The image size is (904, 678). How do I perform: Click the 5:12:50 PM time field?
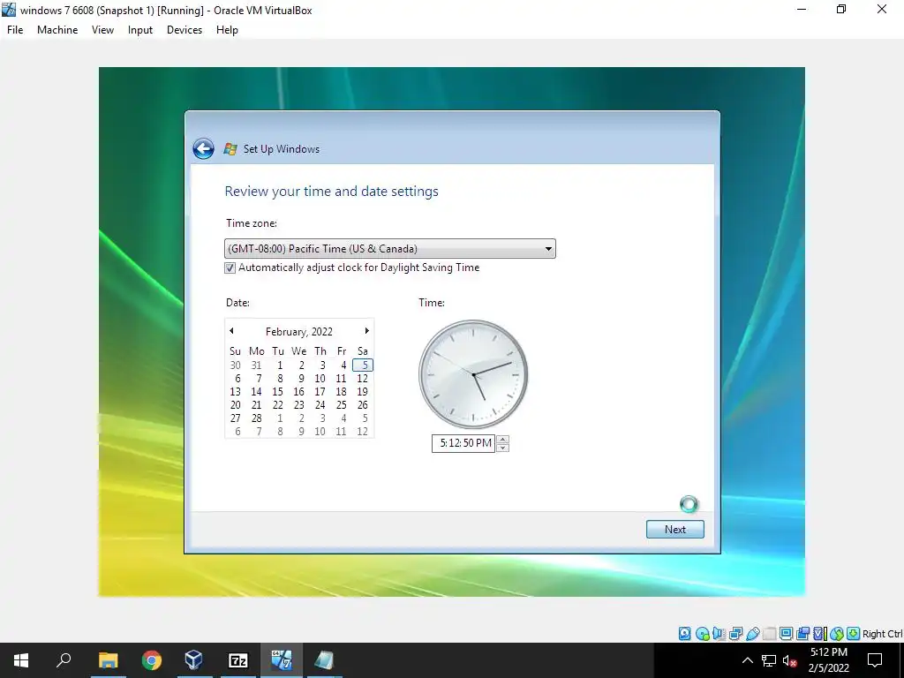click(463, 443)
